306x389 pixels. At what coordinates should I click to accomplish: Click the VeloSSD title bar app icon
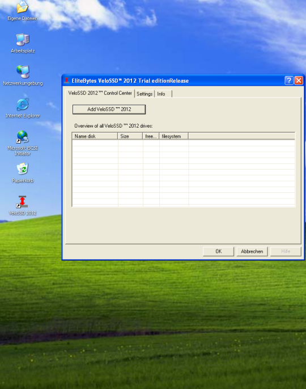67,81
